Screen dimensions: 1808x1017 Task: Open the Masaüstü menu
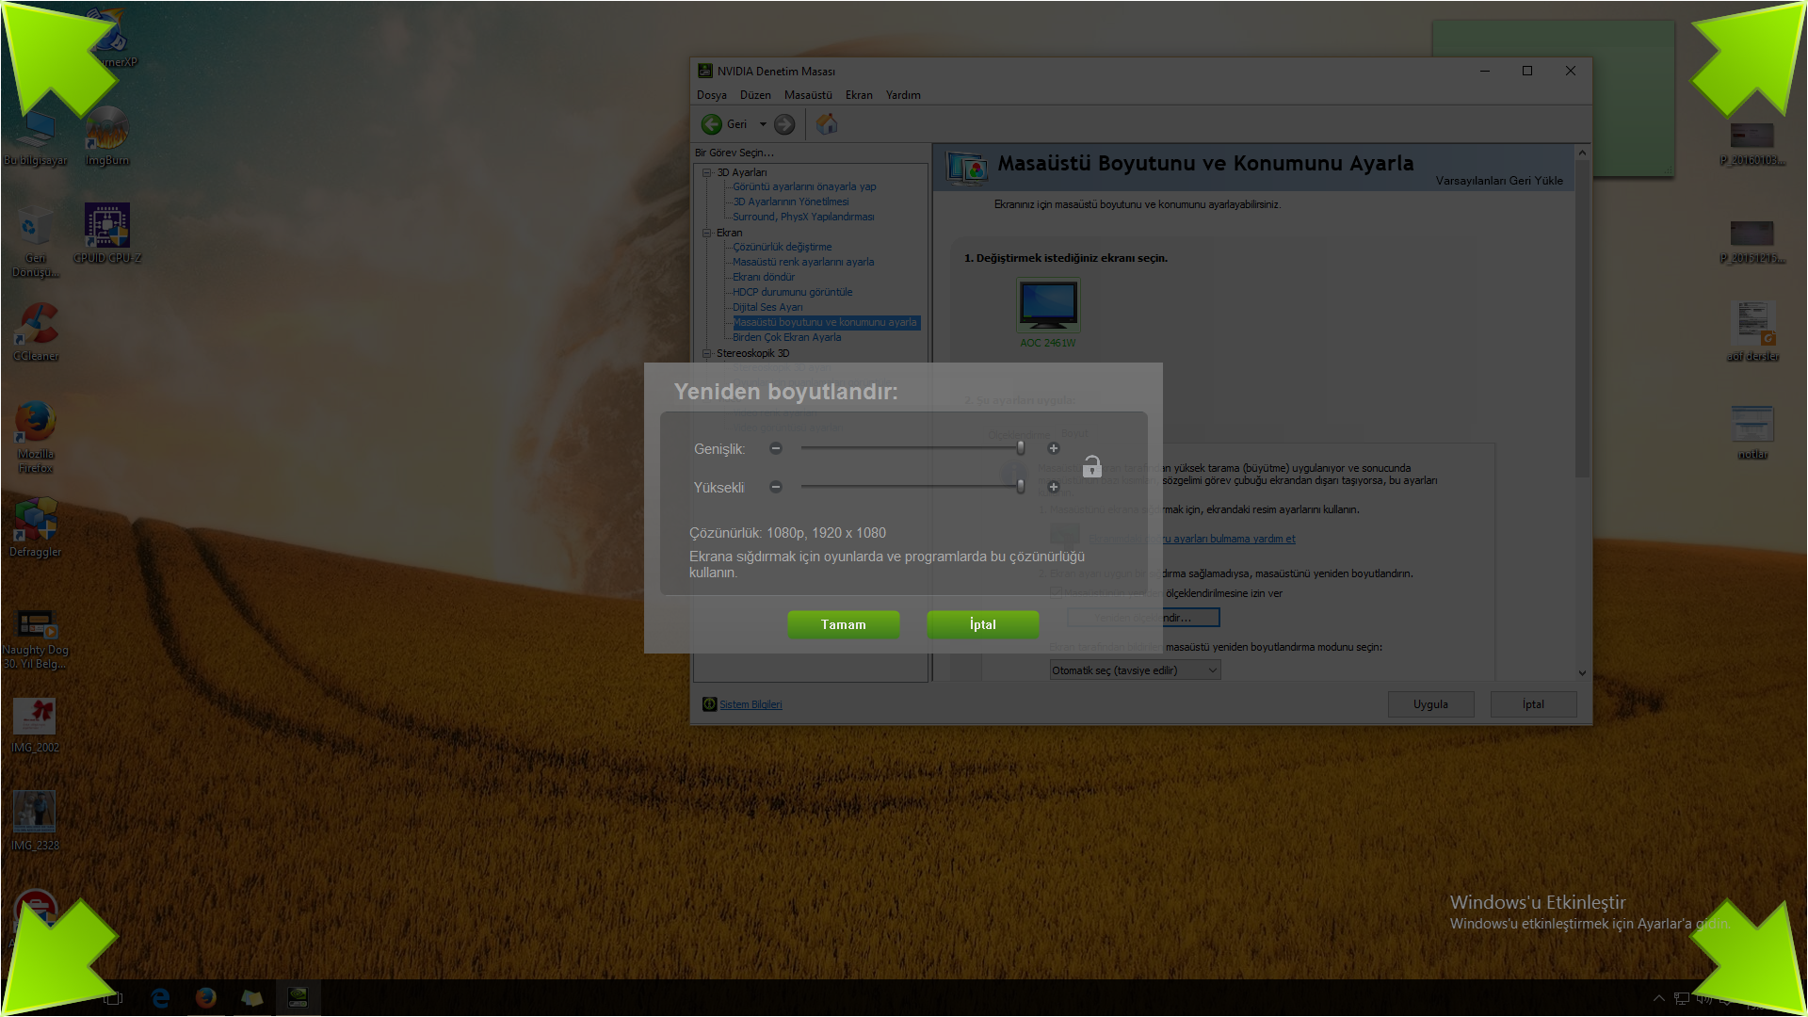(808, 95)
